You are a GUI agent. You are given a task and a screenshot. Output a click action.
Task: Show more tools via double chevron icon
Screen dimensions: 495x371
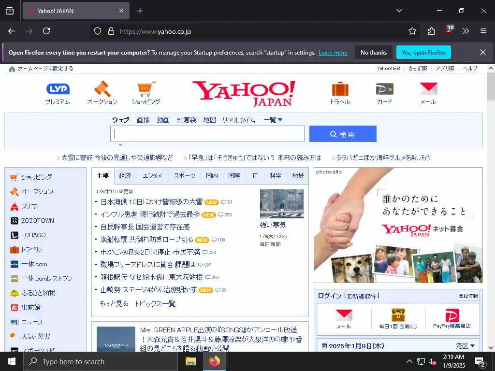pyautogui.click(x=466, y=31)
